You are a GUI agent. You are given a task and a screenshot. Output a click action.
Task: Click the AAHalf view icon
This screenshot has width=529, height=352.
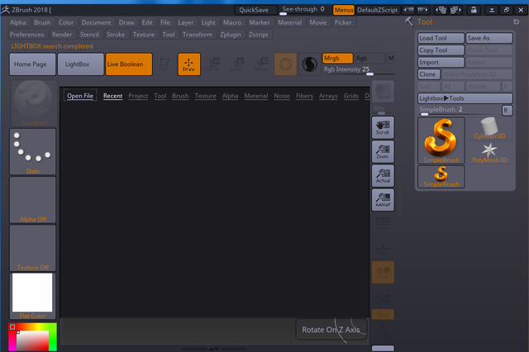pyautogui.click(x=382, y=198)
